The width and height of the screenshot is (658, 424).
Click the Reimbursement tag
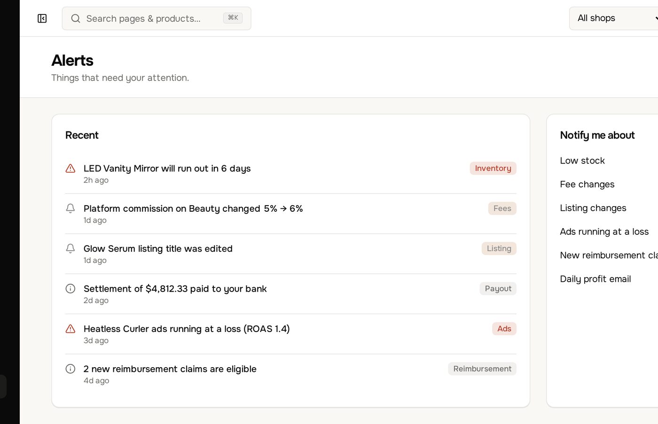[x=482, y=369]
